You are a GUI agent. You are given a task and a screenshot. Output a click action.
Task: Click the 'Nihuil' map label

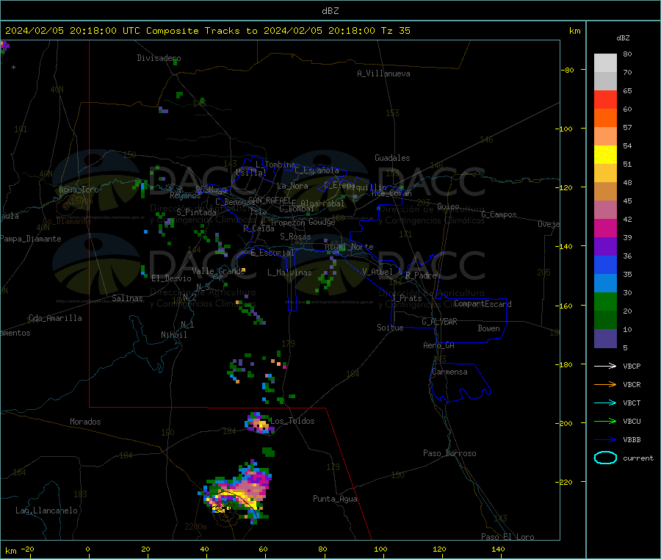174,335
